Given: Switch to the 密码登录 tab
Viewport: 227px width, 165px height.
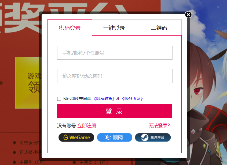Looking at the screenshot, I should coord(70,27).
